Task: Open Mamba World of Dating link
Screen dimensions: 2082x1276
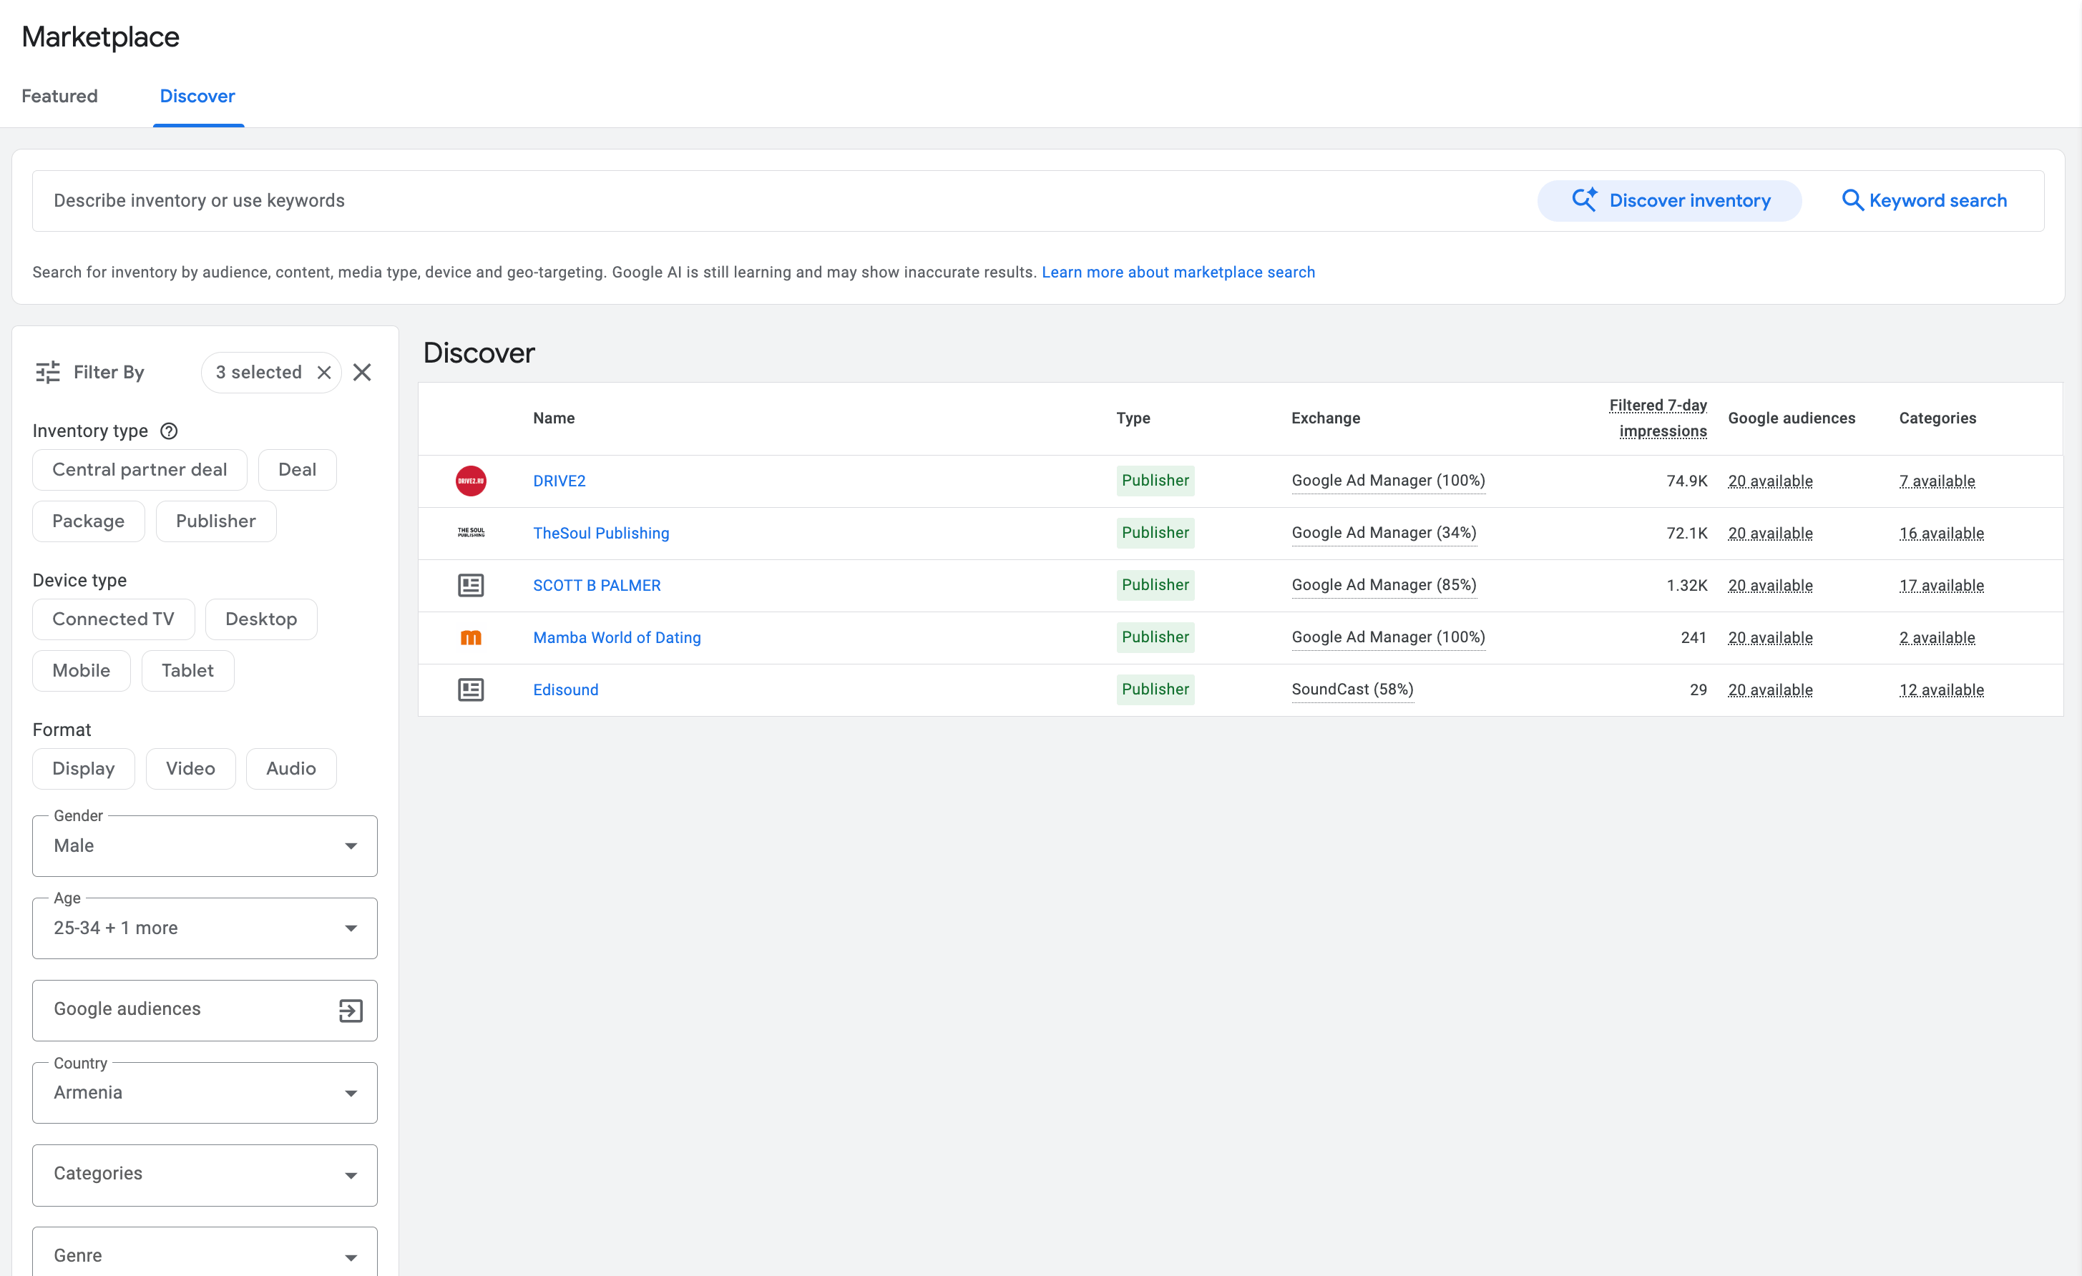Action: (617, 637)
